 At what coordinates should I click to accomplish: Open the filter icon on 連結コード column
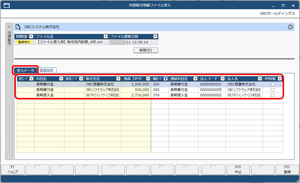(x=166, y=79)
